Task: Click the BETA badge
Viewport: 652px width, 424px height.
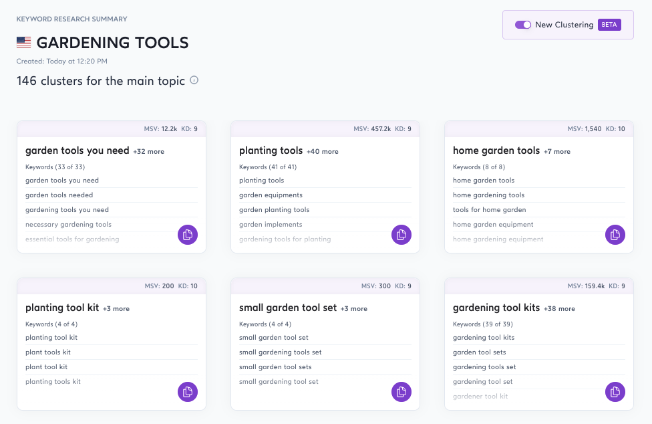Action: point(609,25)
